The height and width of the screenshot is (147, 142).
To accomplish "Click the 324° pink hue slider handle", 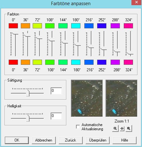I will [x=130, y=53].
